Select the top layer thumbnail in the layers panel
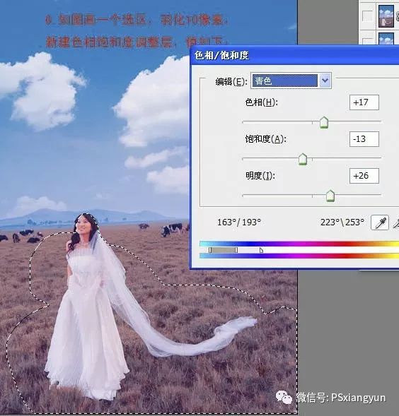This screenshot has width=399, height=416. 386,16
